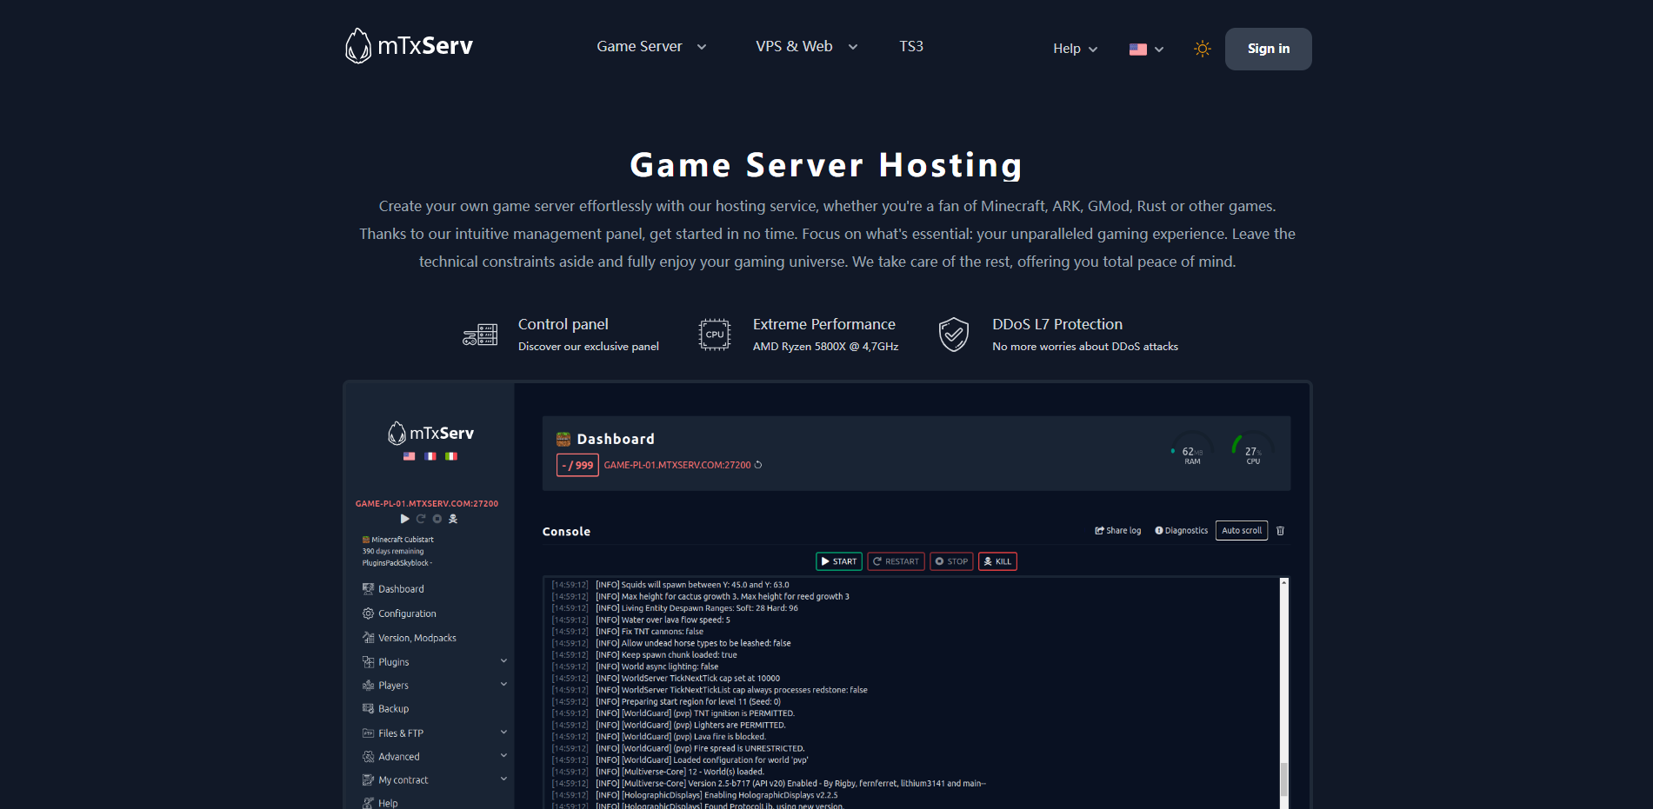Viewport: 1653px width, 809px height.
Task: Click refresh icon after server address
Action: tap(758, 465)
